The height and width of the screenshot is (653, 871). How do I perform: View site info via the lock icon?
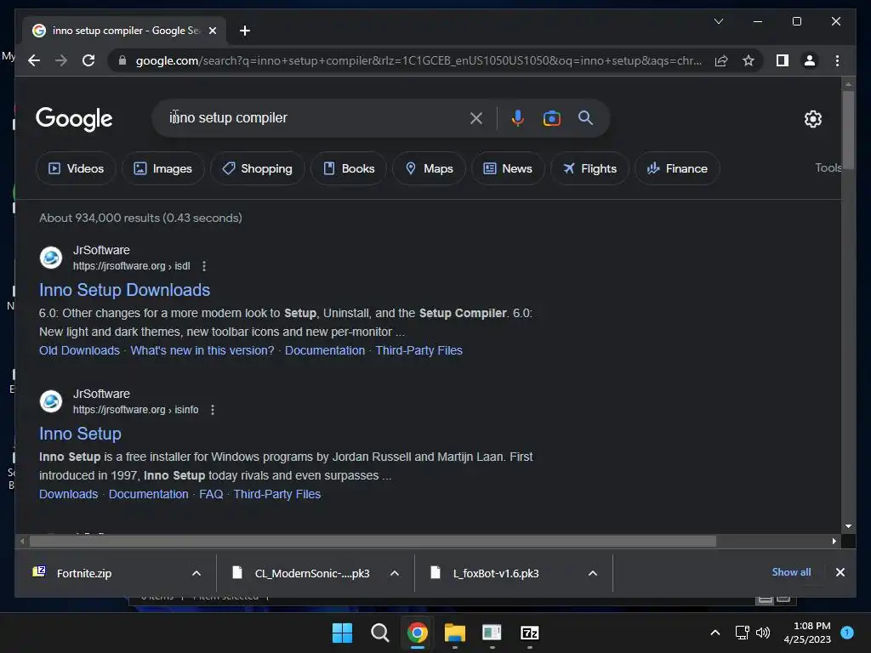122,60
